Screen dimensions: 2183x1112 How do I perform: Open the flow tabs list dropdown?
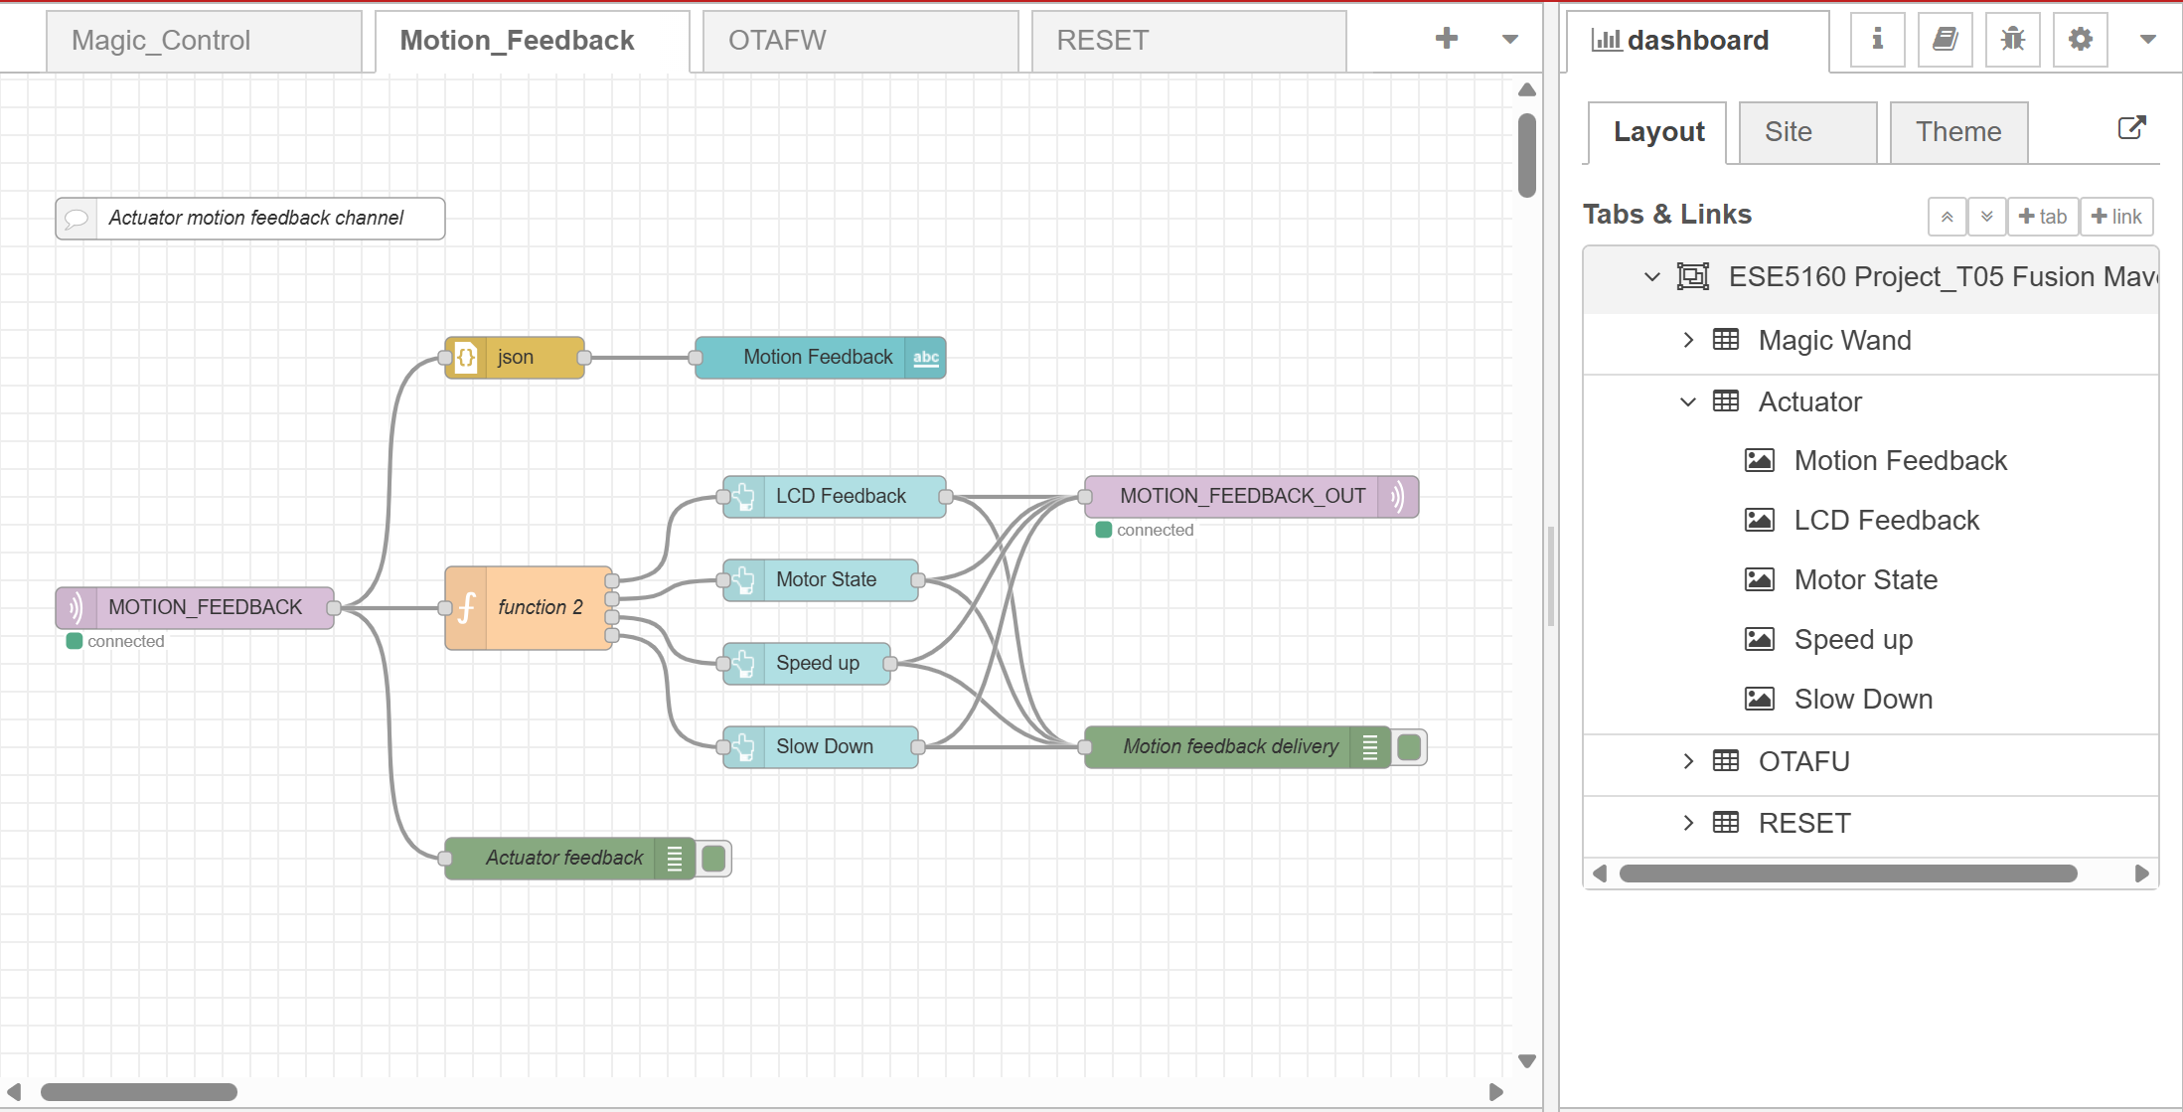coord(1509,40)
